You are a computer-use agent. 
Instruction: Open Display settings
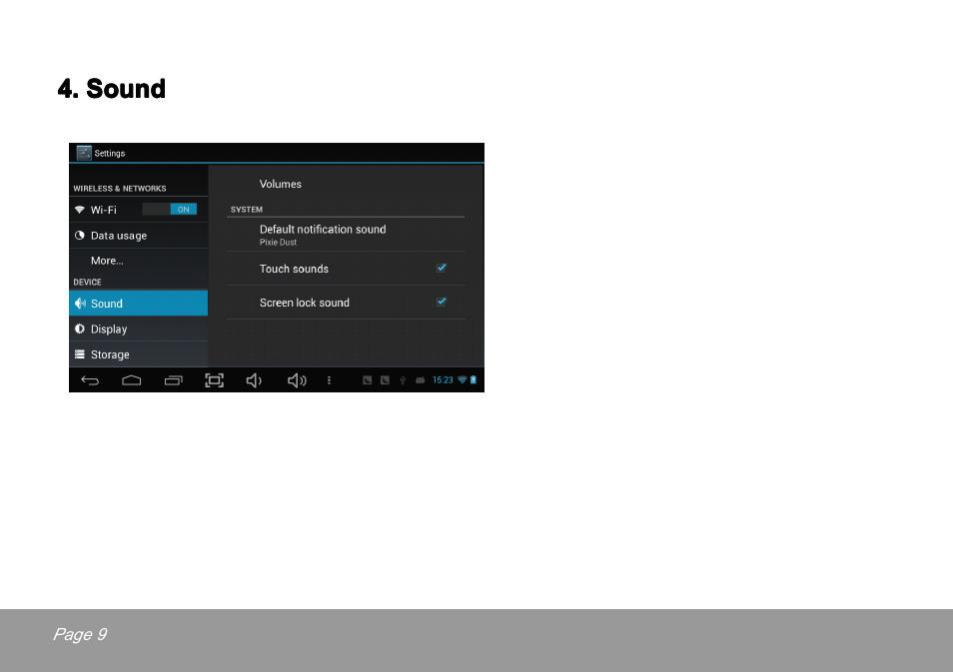tap(138, 329)
